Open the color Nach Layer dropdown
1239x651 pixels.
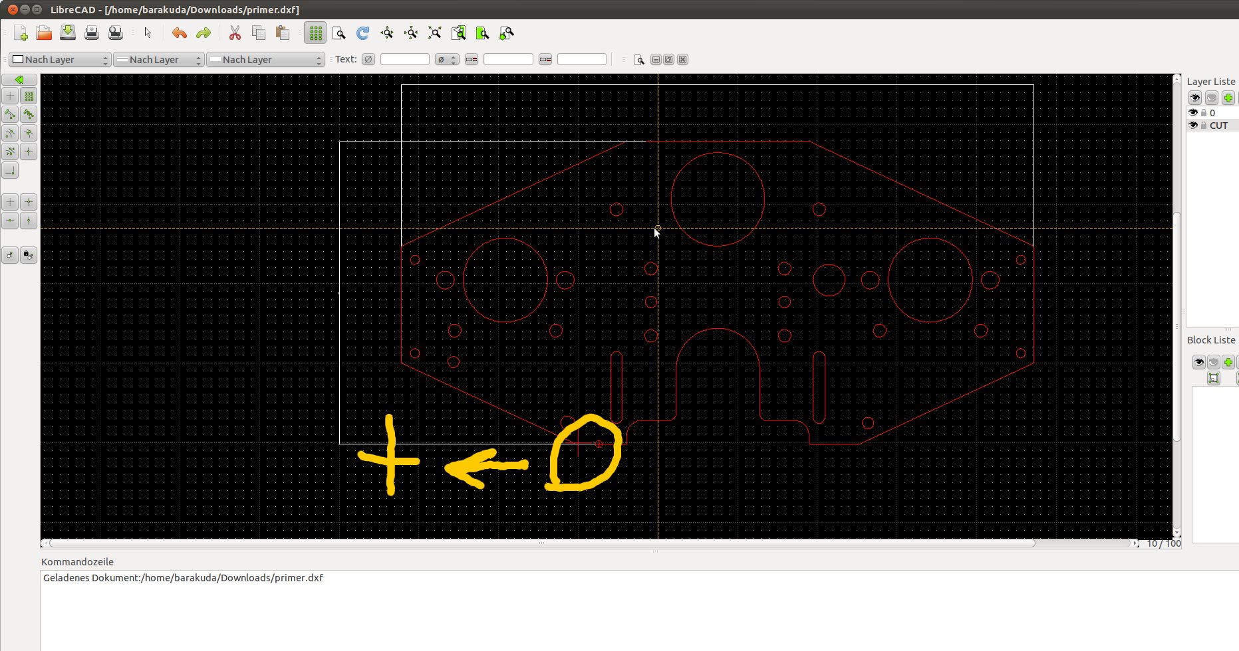60,60
